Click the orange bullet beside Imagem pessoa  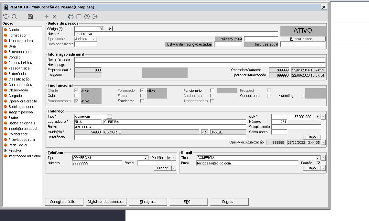click(x=5, y=112)
